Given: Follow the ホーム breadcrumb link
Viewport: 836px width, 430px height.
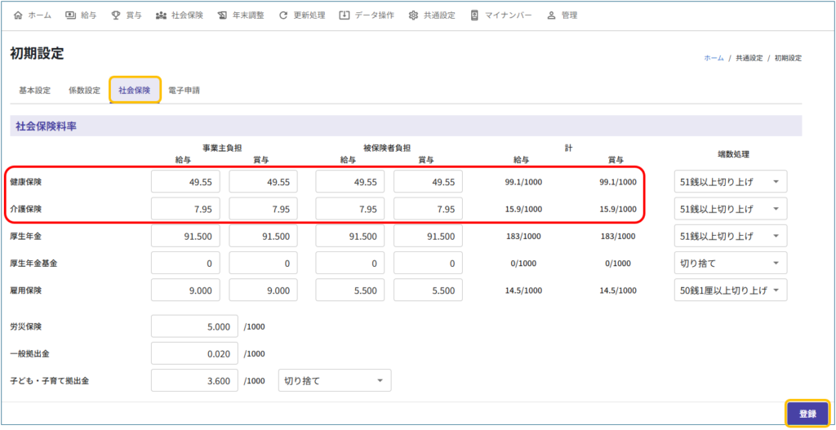Looking at the screenshot, I should tap(714, 58).
